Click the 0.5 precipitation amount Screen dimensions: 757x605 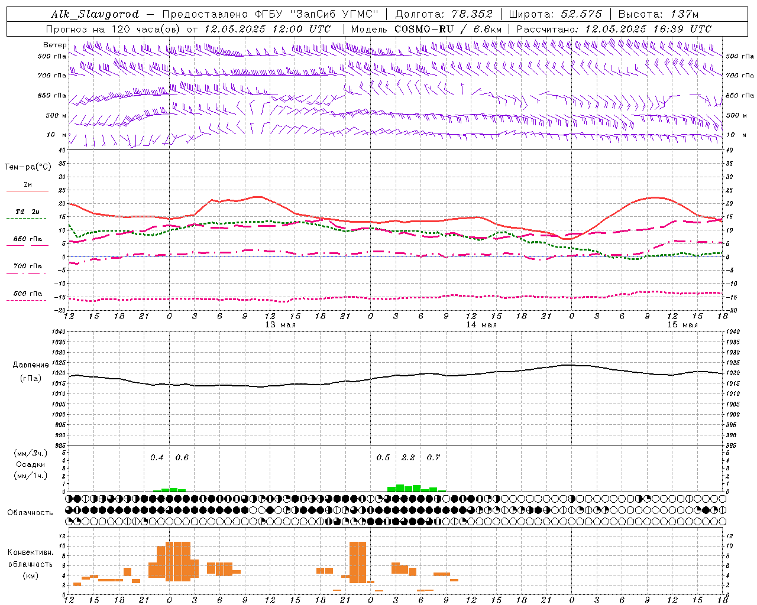point(383,458)
